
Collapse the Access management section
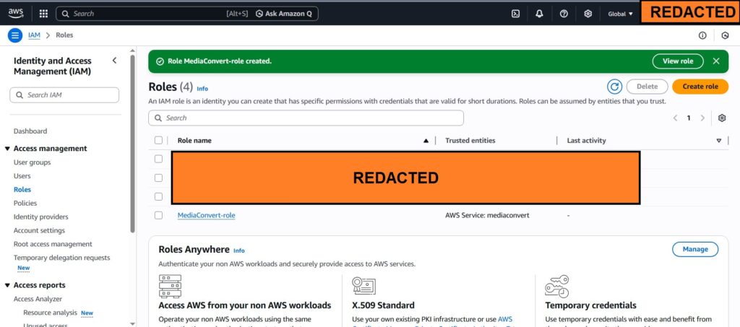coord(7,149)
